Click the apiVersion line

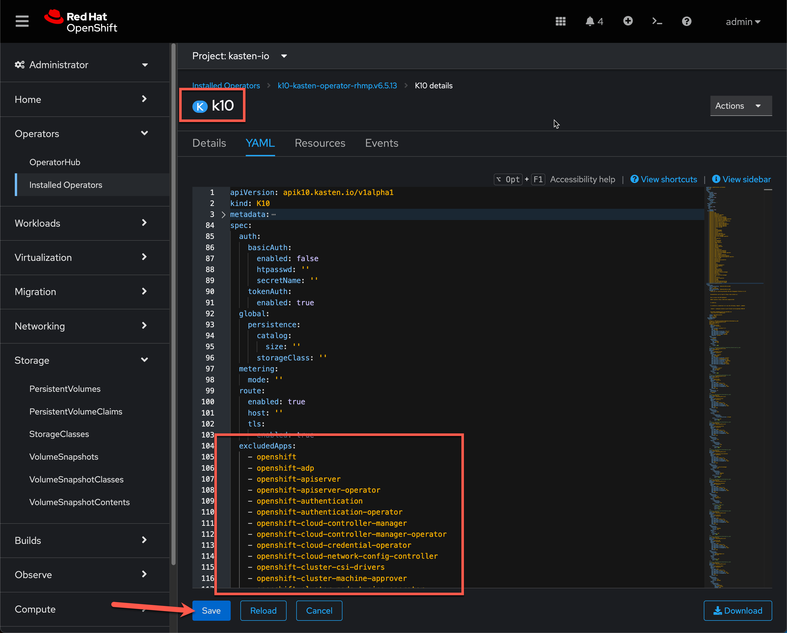pos(312,192)
